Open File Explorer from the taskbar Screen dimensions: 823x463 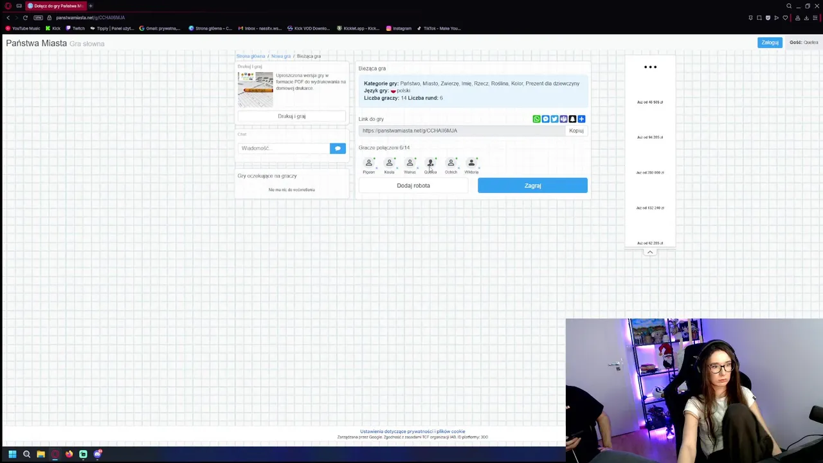[x=41, y=454]
